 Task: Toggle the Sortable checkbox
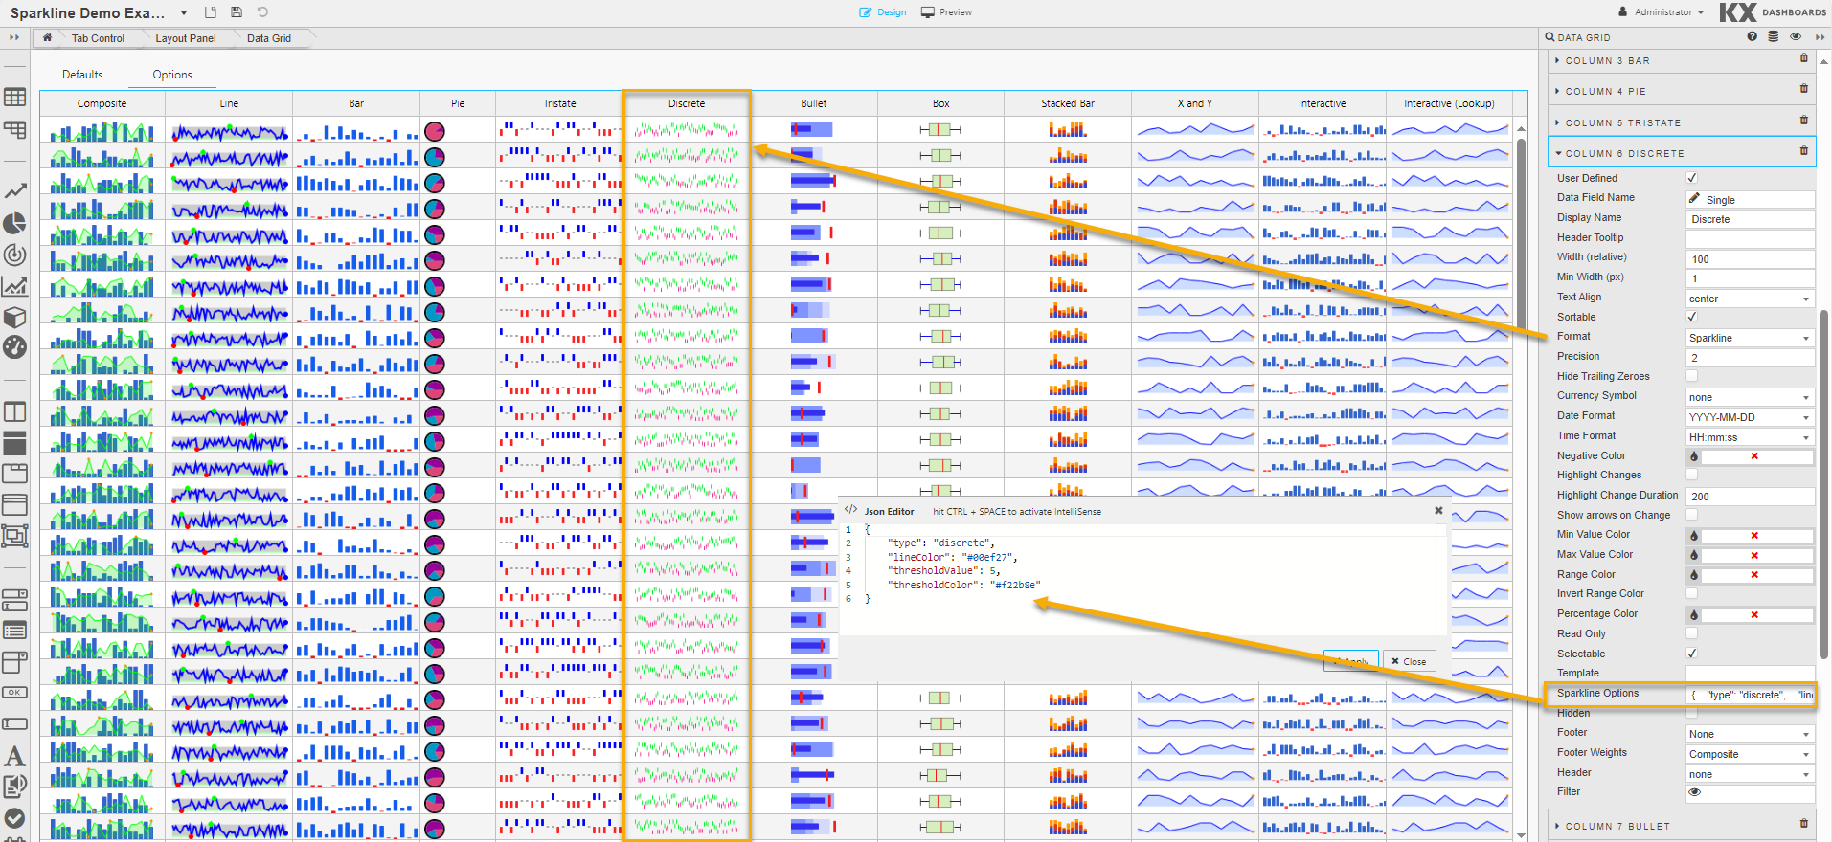coord(1691,317)
